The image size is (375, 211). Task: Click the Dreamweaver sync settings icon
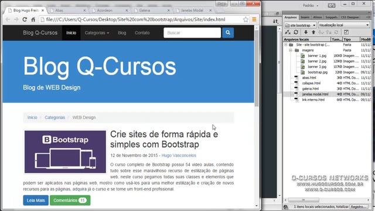(332, 5)
